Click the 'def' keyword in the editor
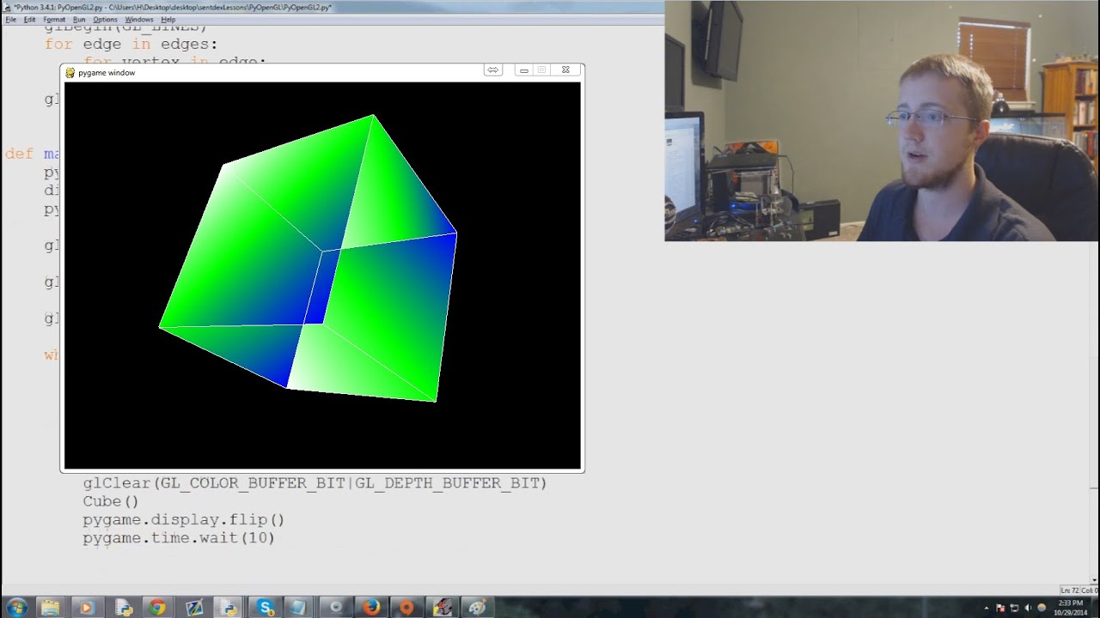This screenshot has height=618, width=1100. (x=19, y=154)
